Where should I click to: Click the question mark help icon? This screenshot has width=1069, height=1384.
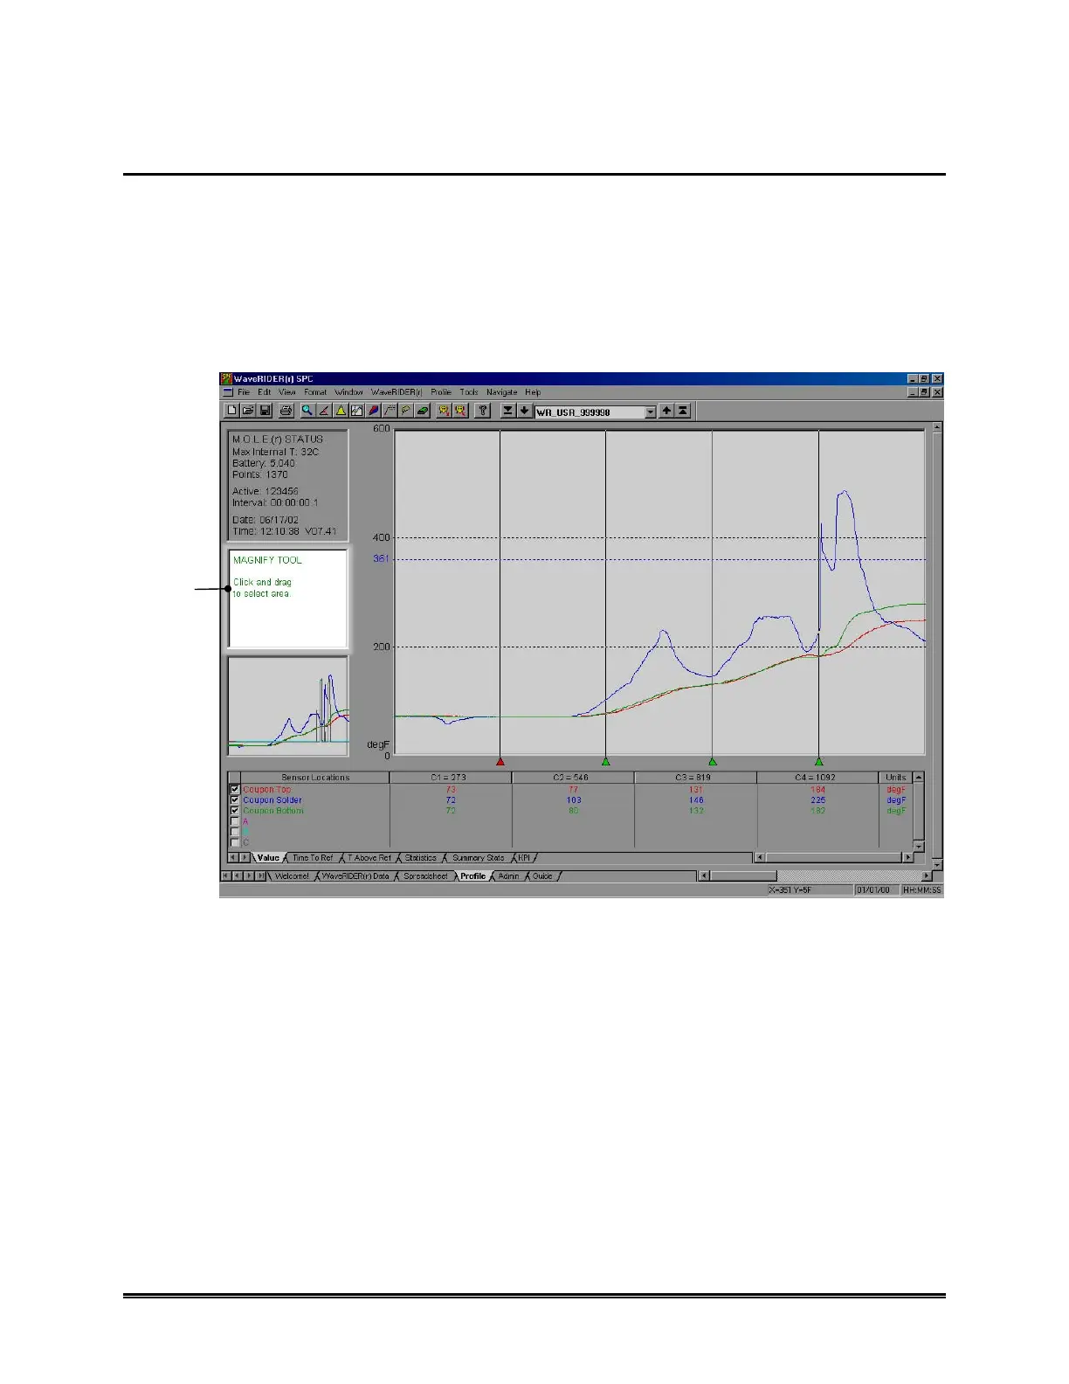point(482,411)
